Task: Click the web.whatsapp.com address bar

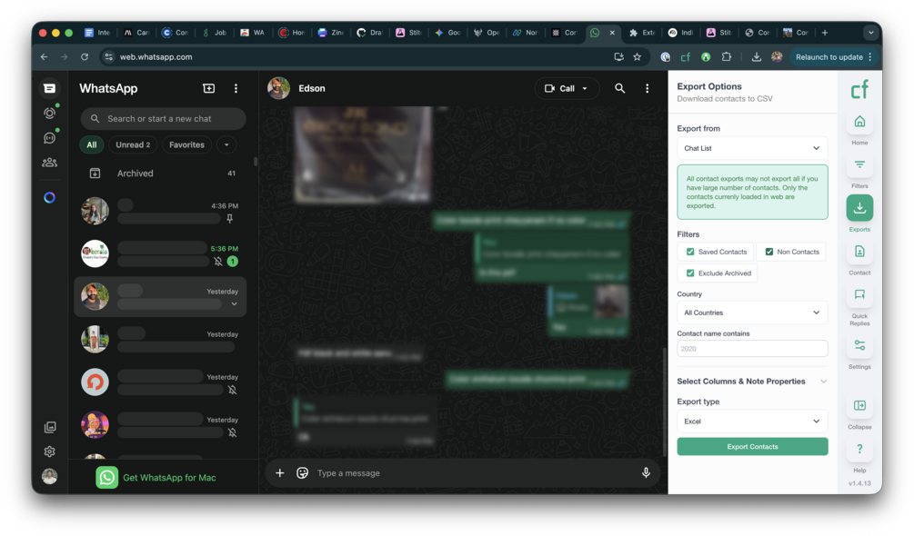Action: coord(356,57)
